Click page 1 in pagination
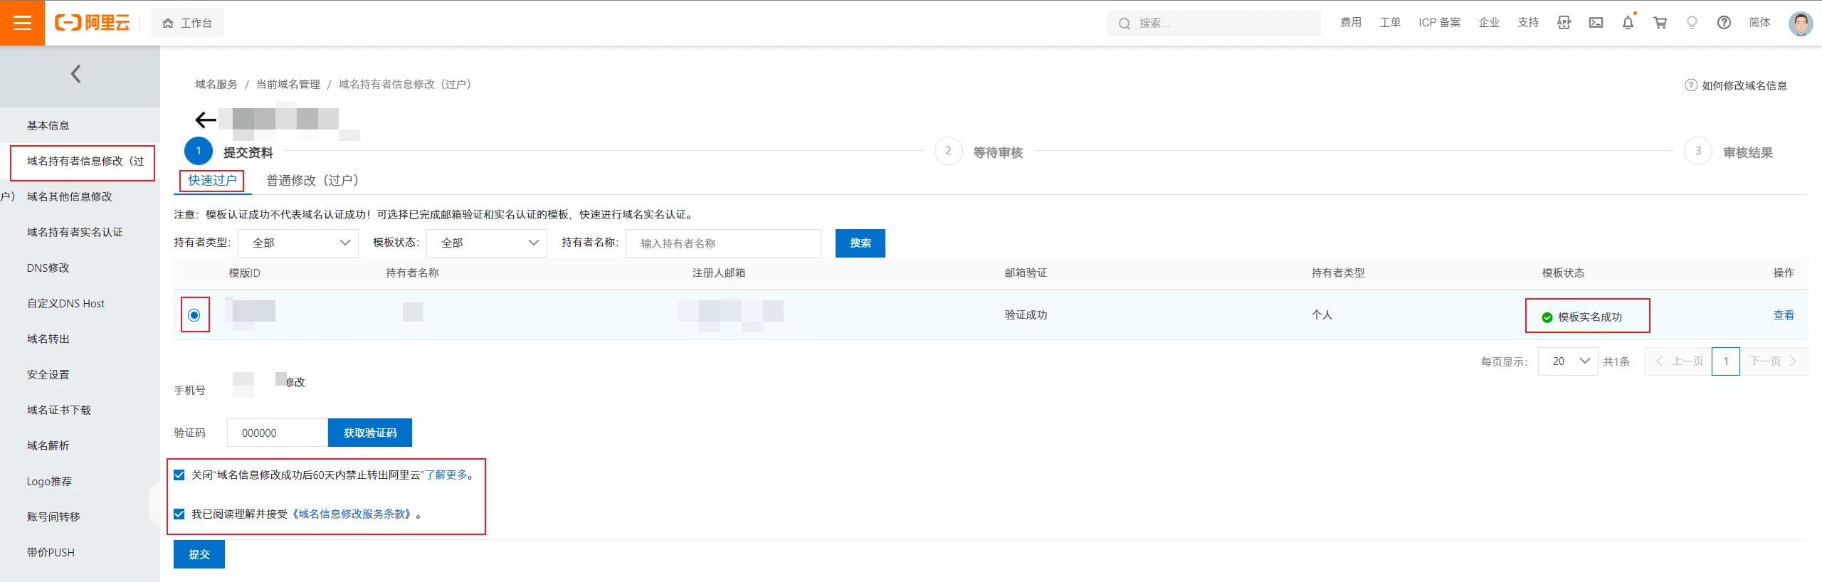This screenshot has width=1822, height=582. click(1725, 361)
